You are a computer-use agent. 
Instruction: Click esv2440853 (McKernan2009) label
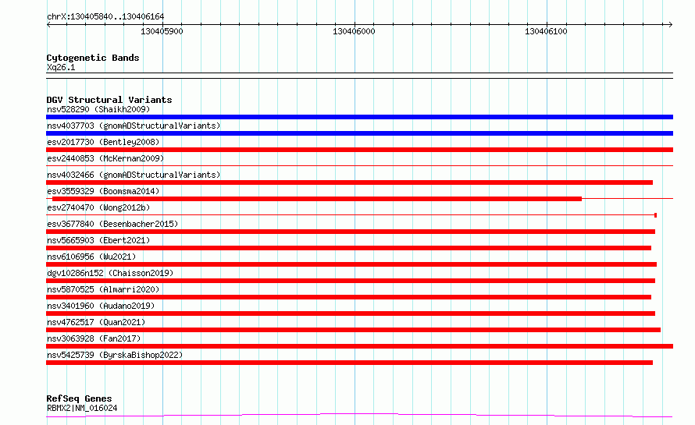[105, 158]
